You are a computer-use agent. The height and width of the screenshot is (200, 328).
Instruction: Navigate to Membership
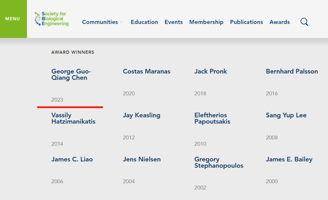[206, 22]
